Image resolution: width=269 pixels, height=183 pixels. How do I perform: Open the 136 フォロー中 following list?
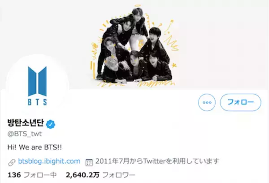coord(32,175)
